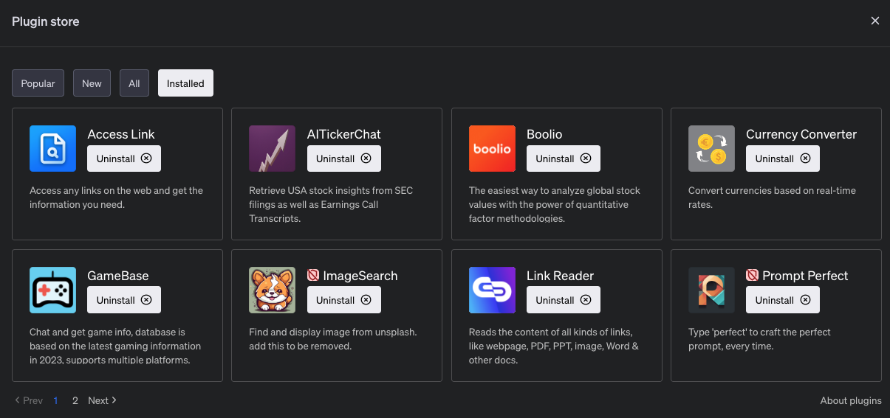Uninstall the Access Link plugin
890x418 pixels.
point(124,159)
